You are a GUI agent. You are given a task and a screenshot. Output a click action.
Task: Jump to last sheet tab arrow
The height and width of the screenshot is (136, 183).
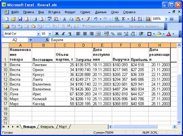click(x=18, y=127)
